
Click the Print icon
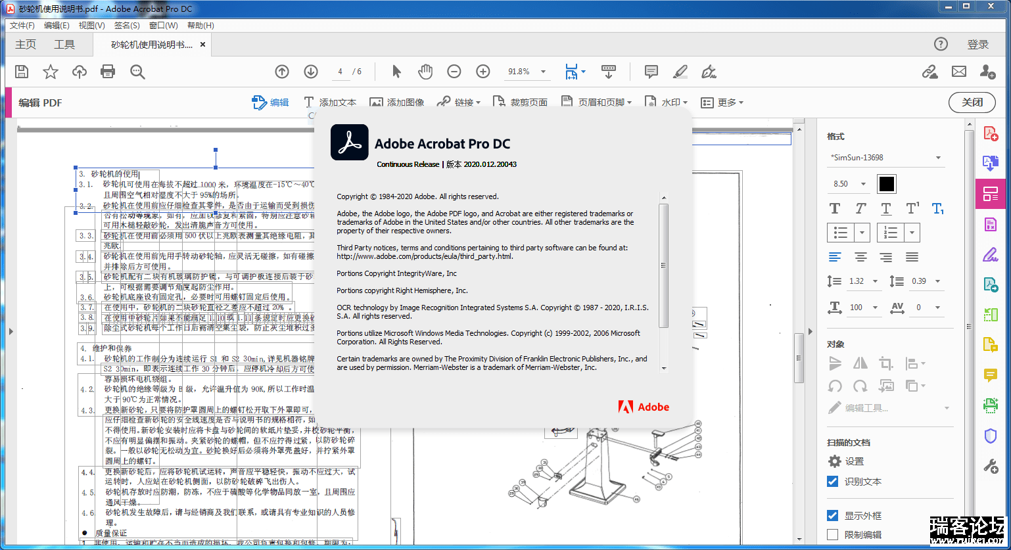point(108,72)
